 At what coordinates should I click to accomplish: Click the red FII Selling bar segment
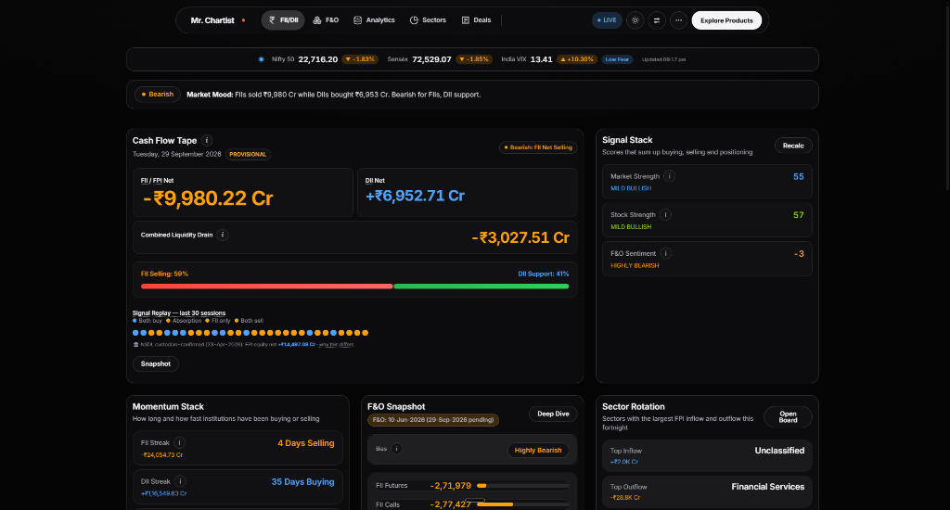click(x=266, y=287)
